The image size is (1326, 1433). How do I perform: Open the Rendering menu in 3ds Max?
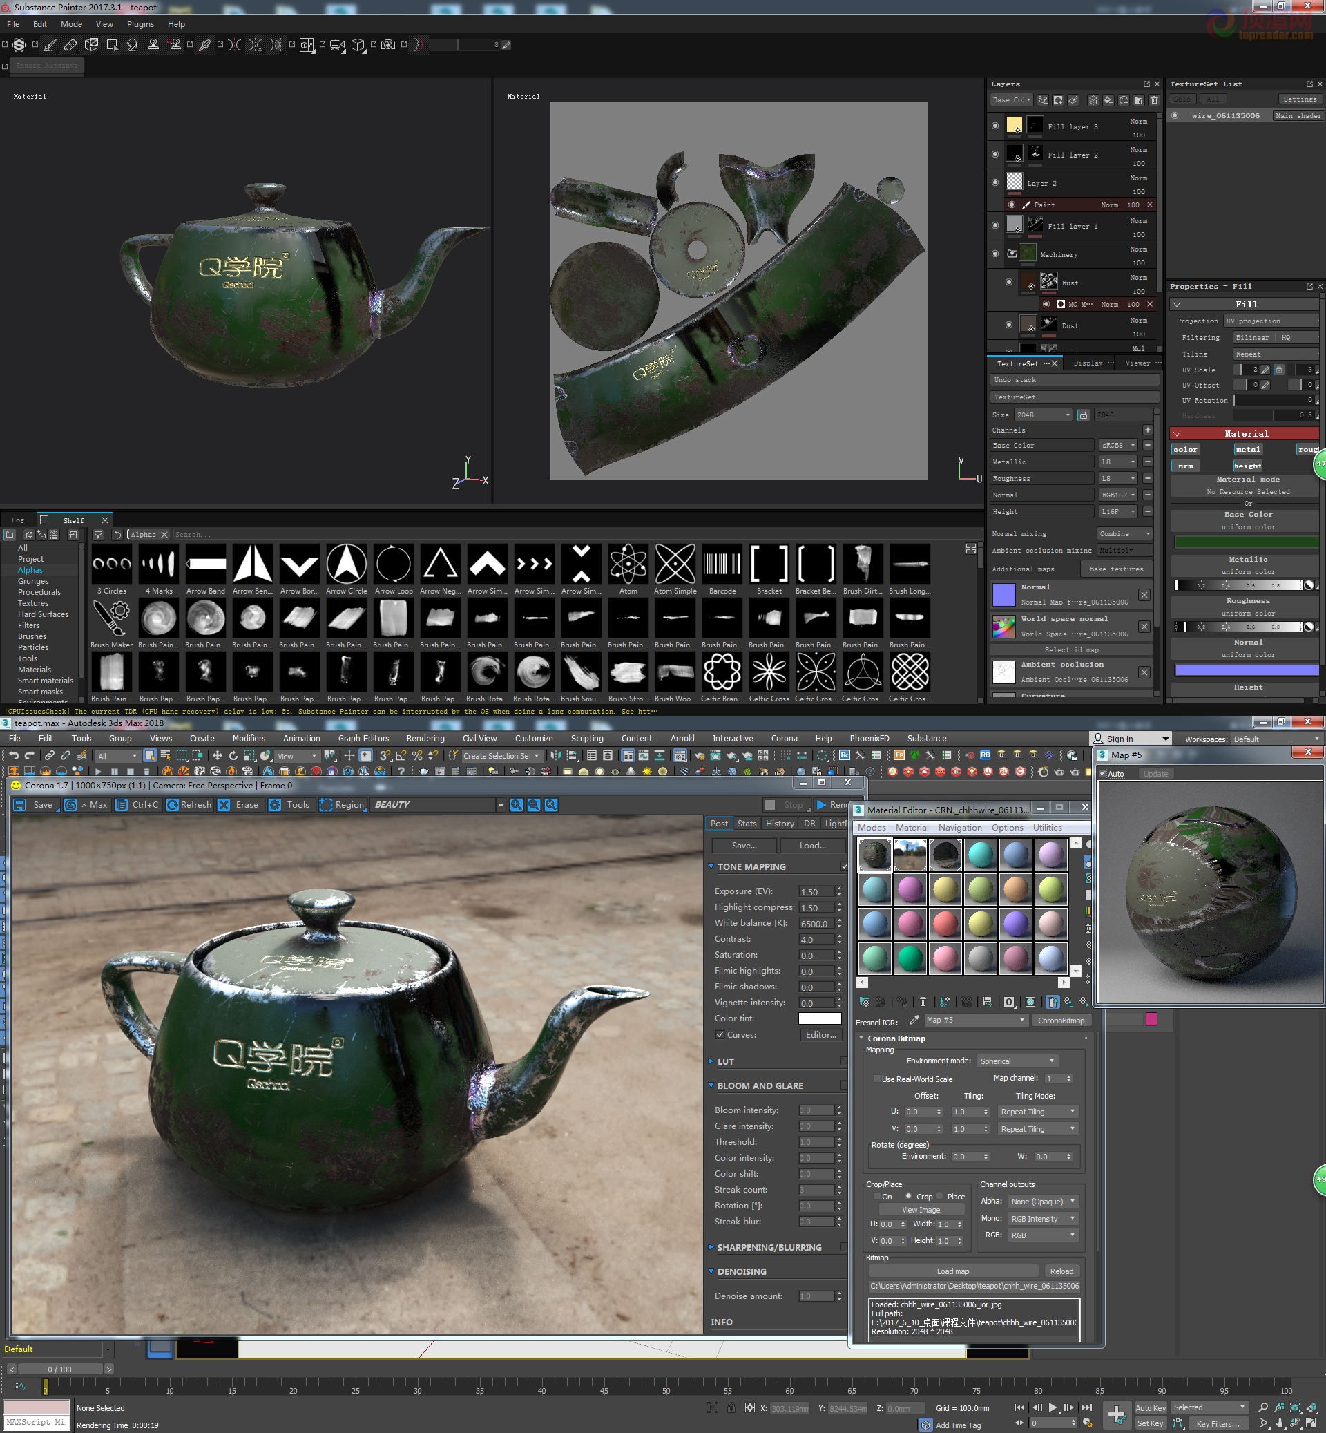(425, 738)
